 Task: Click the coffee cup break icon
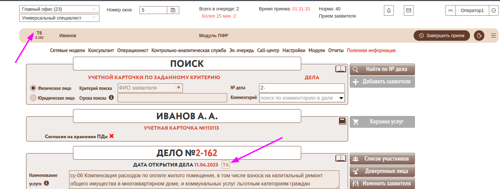coord(479,36)
